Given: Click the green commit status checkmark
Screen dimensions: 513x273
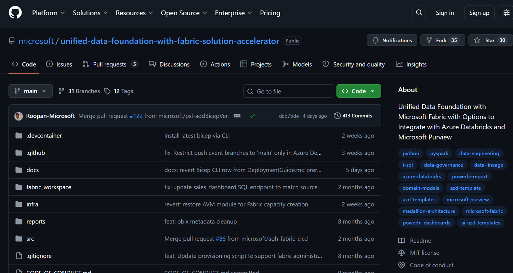Looking at the screenshot, I should (x=252, y=116).
